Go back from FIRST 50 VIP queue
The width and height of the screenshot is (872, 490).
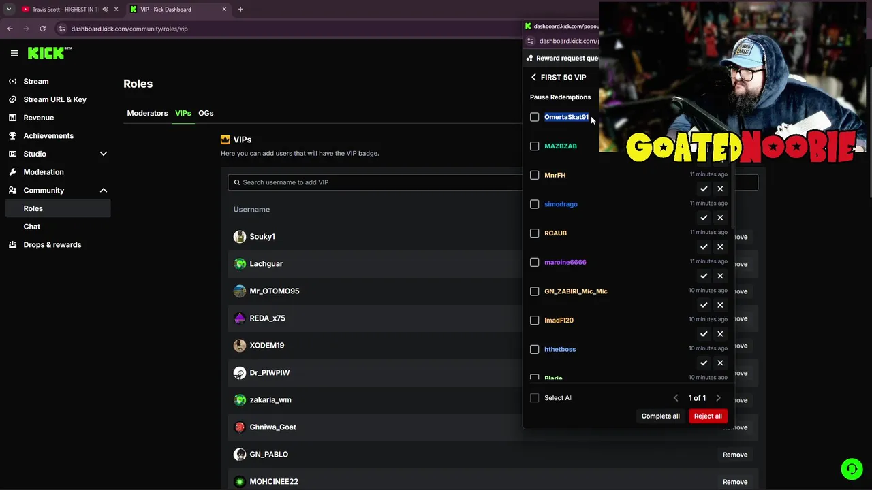click(533, 78)
